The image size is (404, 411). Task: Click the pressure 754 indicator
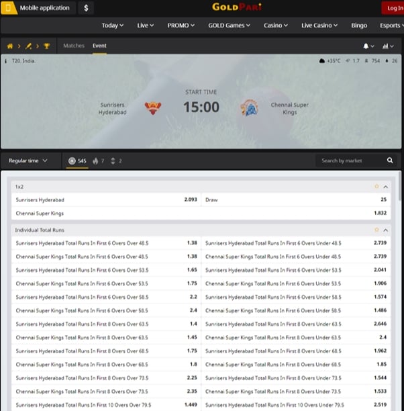(x=372, y=61)
